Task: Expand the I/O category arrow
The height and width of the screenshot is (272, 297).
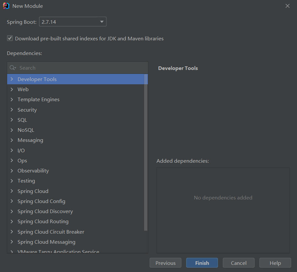Action: 12,150
